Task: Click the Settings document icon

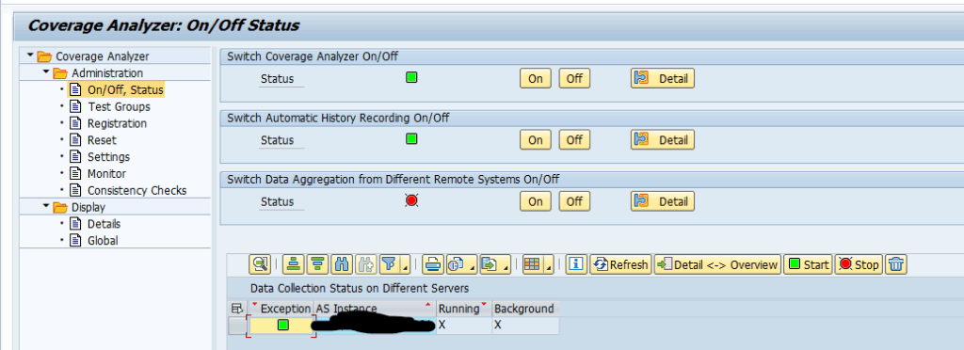Action: pyautogui.click(x=75, y=156)
